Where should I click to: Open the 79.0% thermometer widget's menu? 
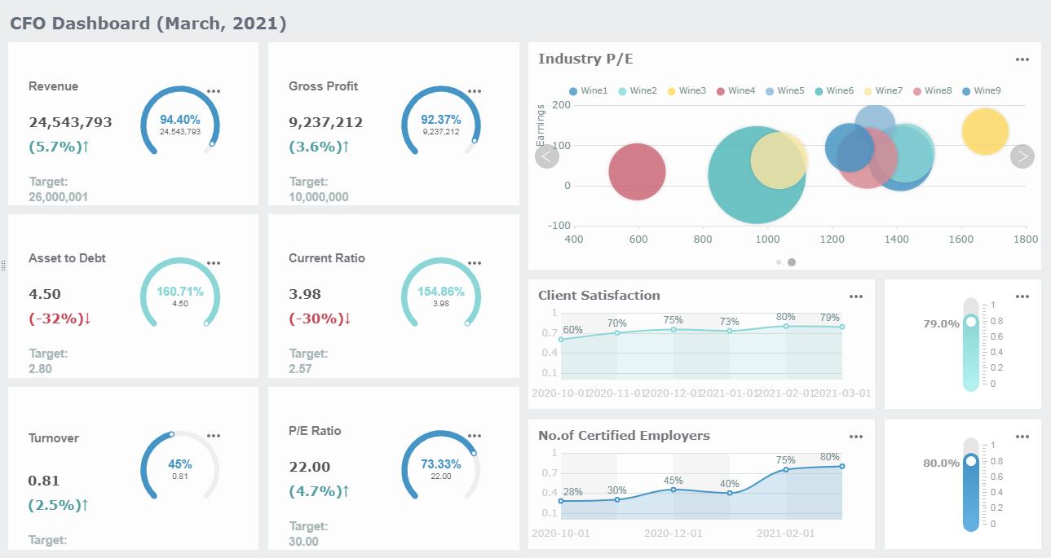[x=1022, y=297]
